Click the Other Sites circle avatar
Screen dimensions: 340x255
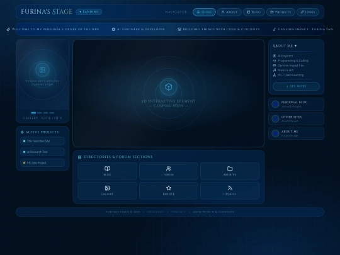275,119
